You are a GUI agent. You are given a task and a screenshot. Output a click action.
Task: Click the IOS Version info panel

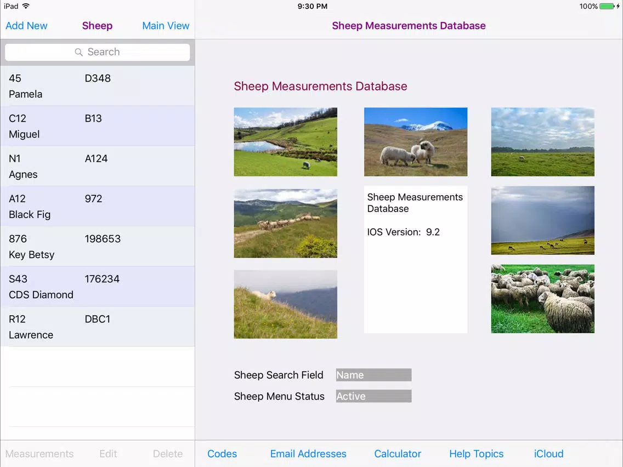pos(416,260)
